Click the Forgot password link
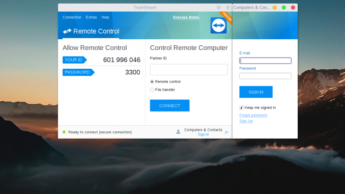 point(253,115)
